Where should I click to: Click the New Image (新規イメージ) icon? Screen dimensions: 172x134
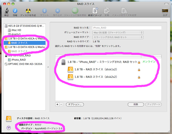tap(95, 11)
